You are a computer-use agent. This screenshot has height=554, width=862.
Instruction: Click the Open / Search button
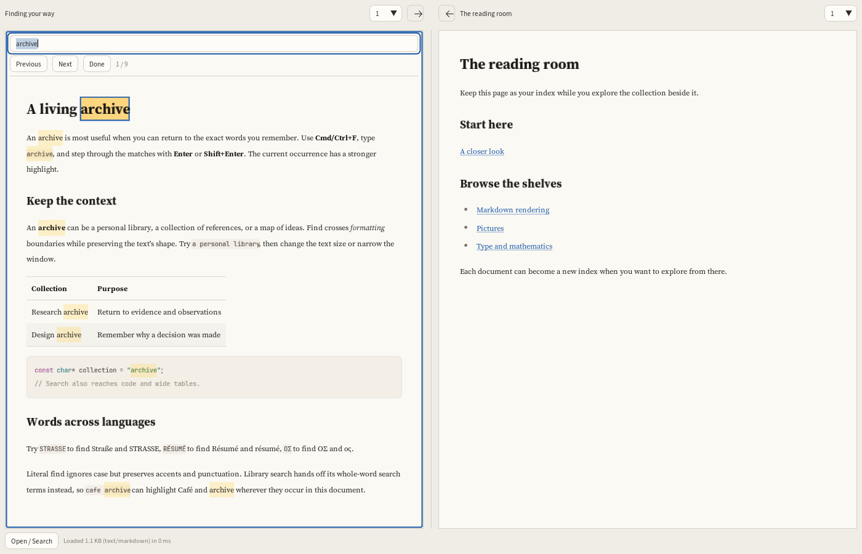31,541
